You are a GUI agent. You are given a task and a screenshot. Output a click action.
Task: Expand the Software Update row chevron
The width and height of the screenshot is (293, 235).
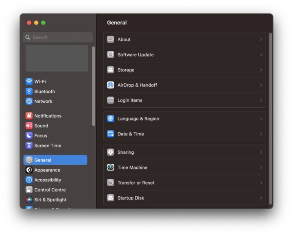pyautogui.click(x=261, y=55)
